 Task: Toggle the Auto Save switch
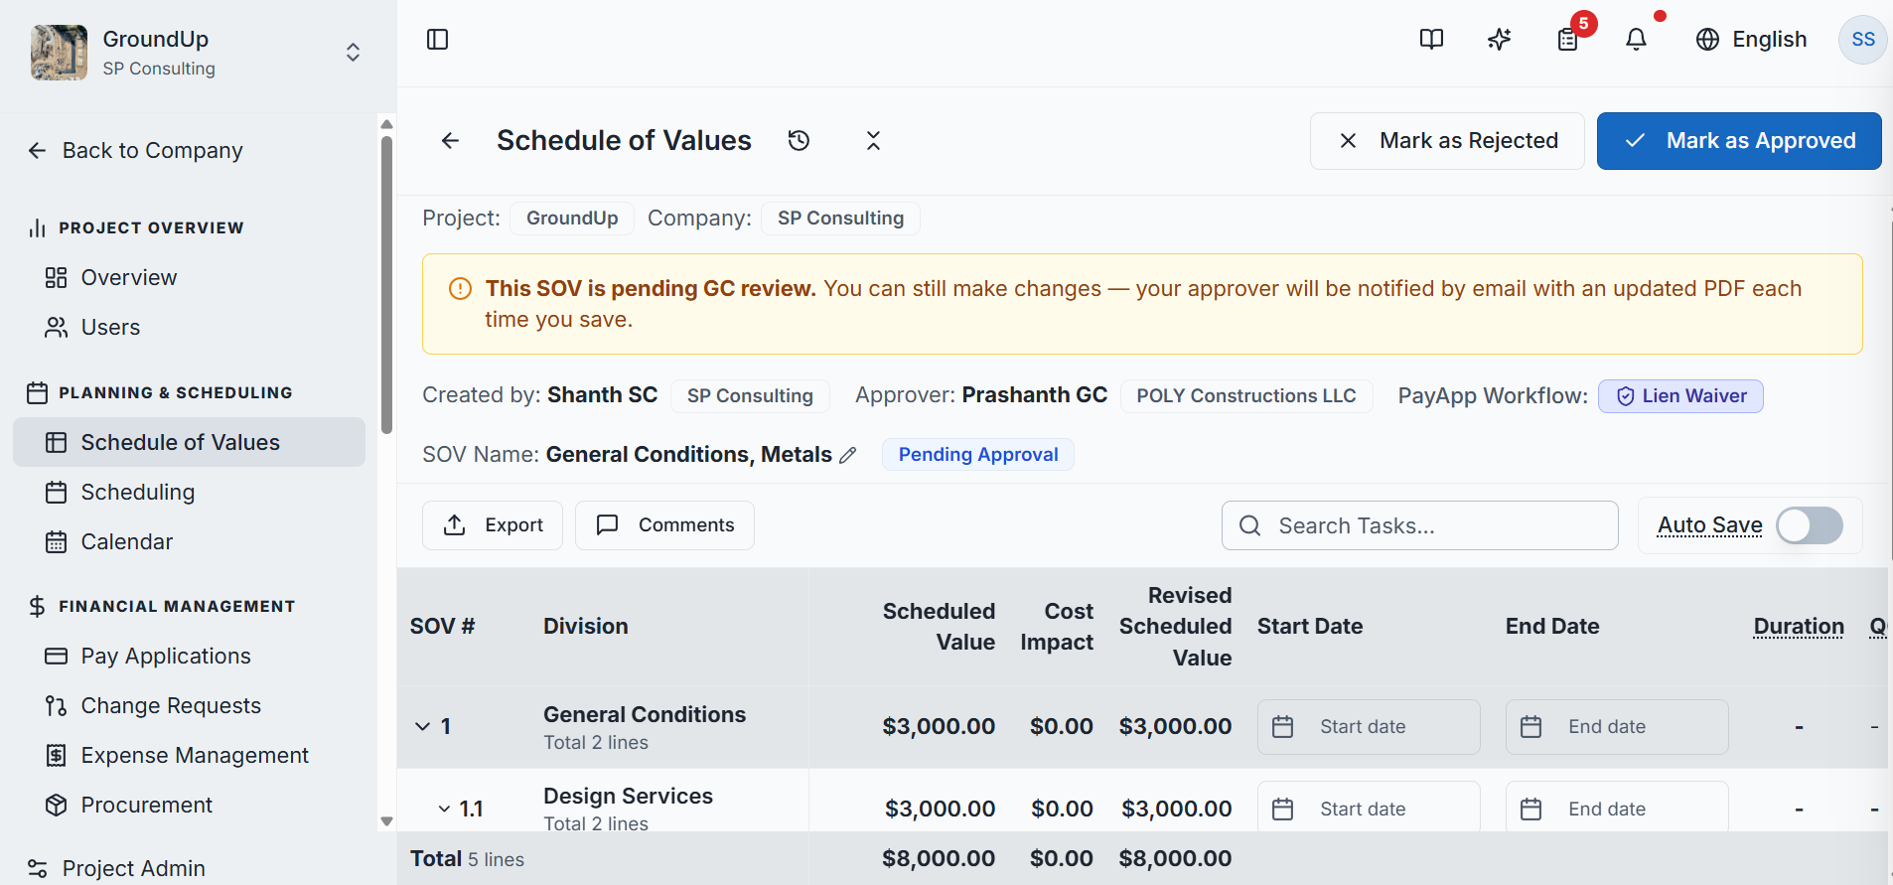(1810, 525)
